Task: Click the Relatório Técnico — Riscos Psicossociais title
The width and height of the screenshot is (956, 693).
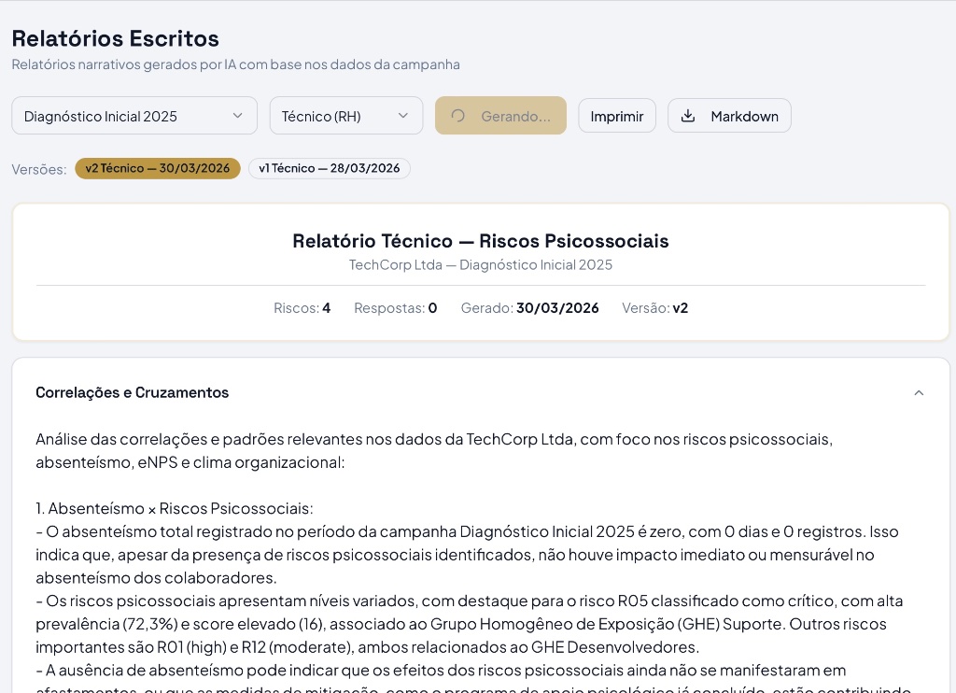Action: tap(481, 241)
